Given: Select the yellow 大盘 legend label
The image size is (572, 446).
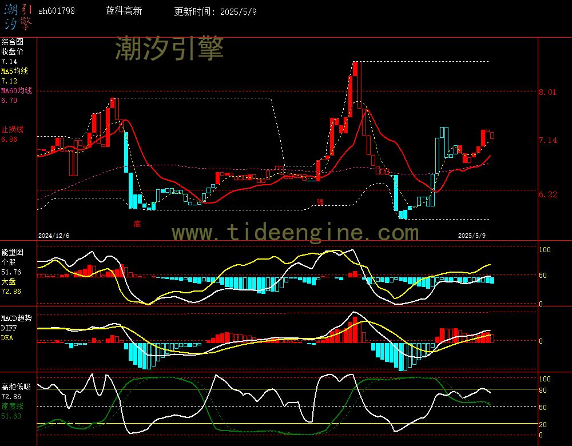Looking at the screenshot, I should (9, 281).
